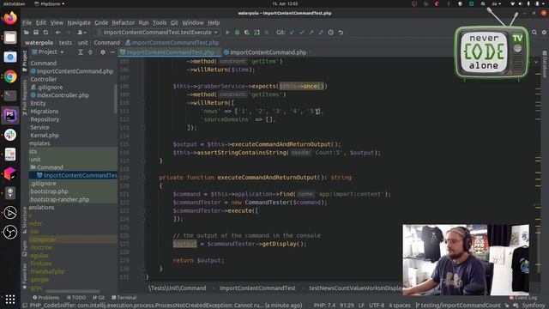Open the TODO tool window
This screenshot has height=309, width=549.
(x=76, y=298)
